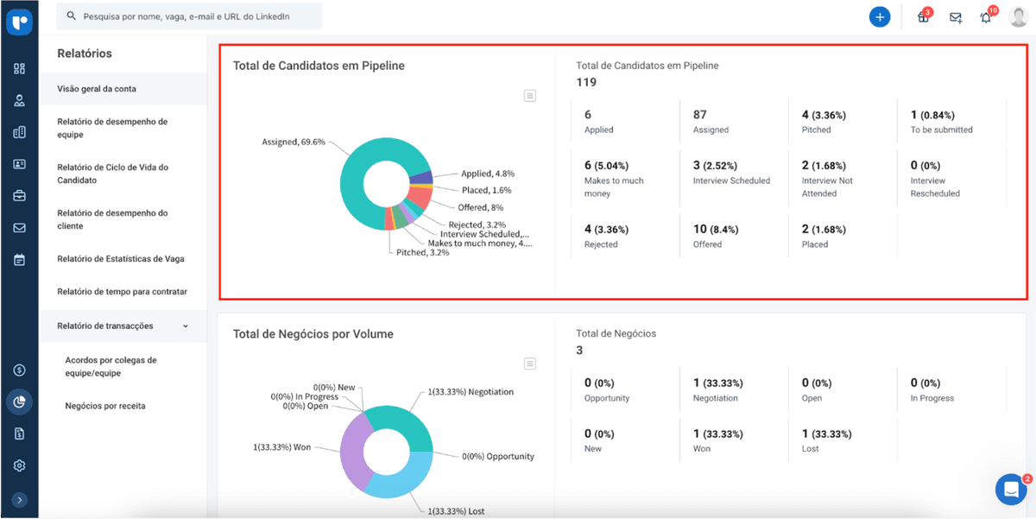The height and width of the screenshot is (519, 1036).
Task: Open the candidates person icon in sidebar
Action: [x=19, y=100]
